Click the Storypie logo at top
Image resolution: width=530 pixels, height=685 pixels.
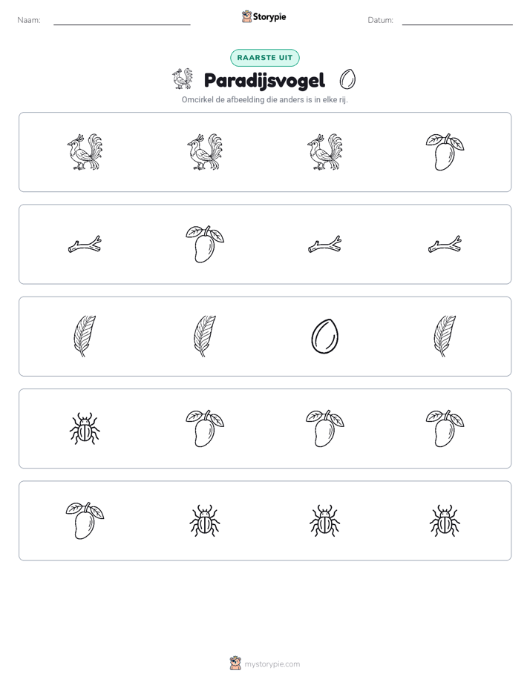tap(264, 17)
